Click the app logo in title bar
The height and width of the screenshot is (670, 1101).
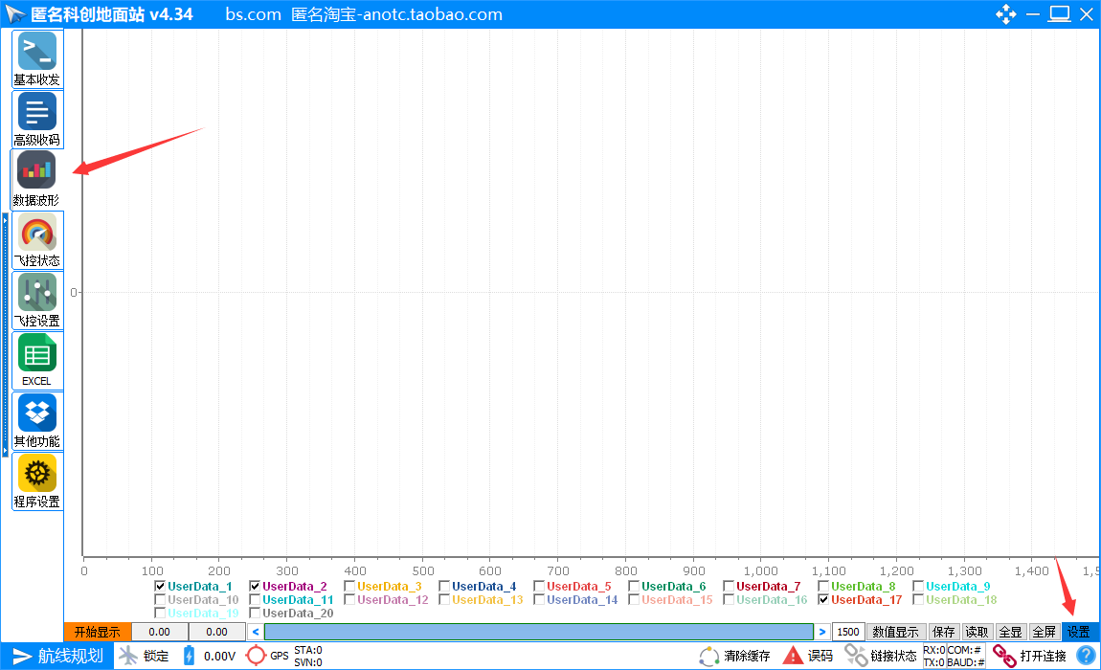click(14, 14)
